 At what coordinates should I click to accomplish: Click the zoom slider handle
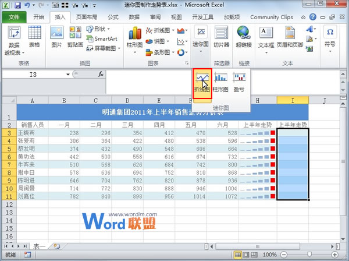[308, 255]
